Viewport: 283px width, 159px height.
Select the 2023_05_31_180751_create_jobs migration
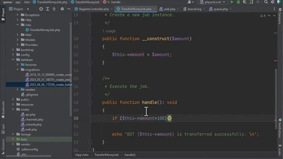click(x=49, y=79)
